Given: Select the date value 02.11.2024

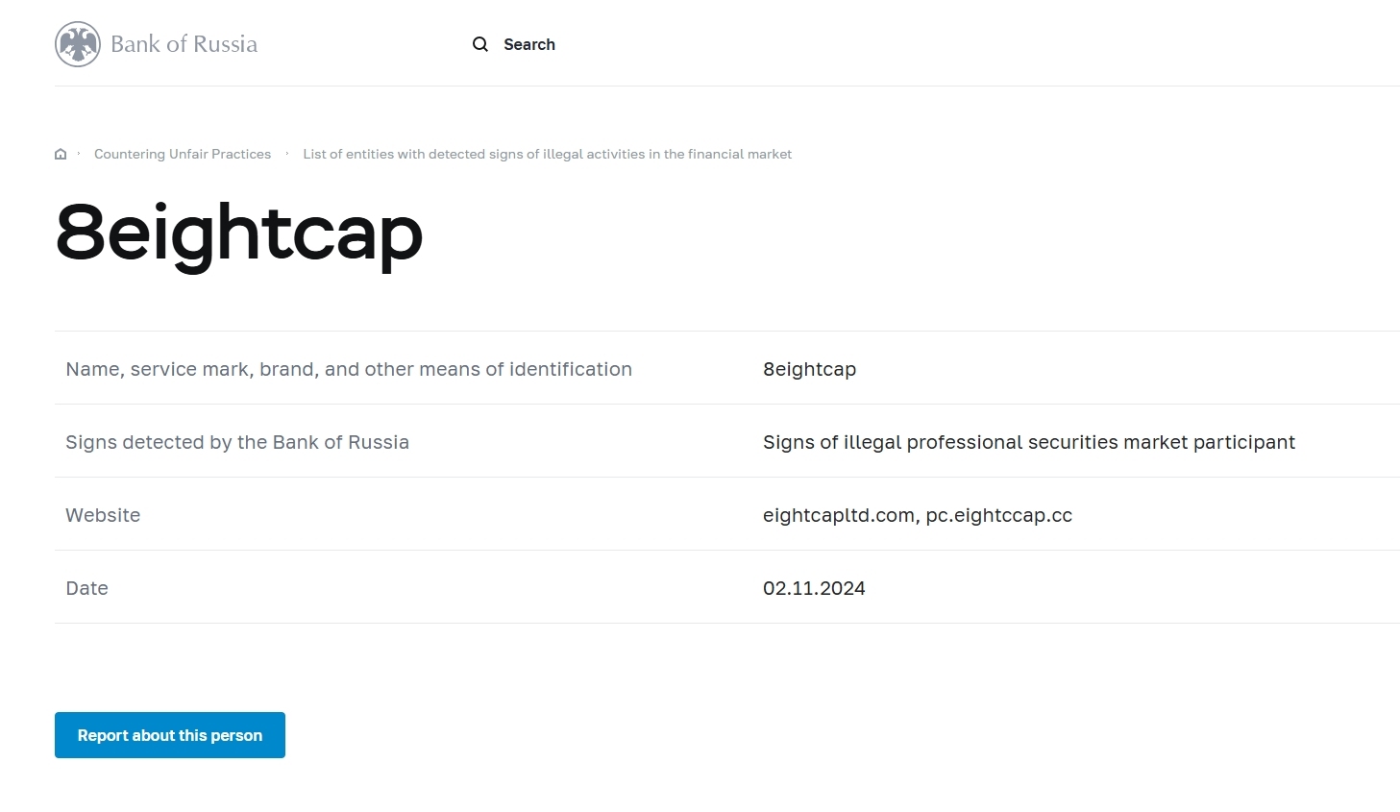Looking at the screenshot, I should point(814,588).
